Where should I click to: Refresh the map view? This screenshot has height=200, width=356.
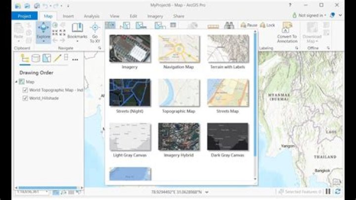338,192
